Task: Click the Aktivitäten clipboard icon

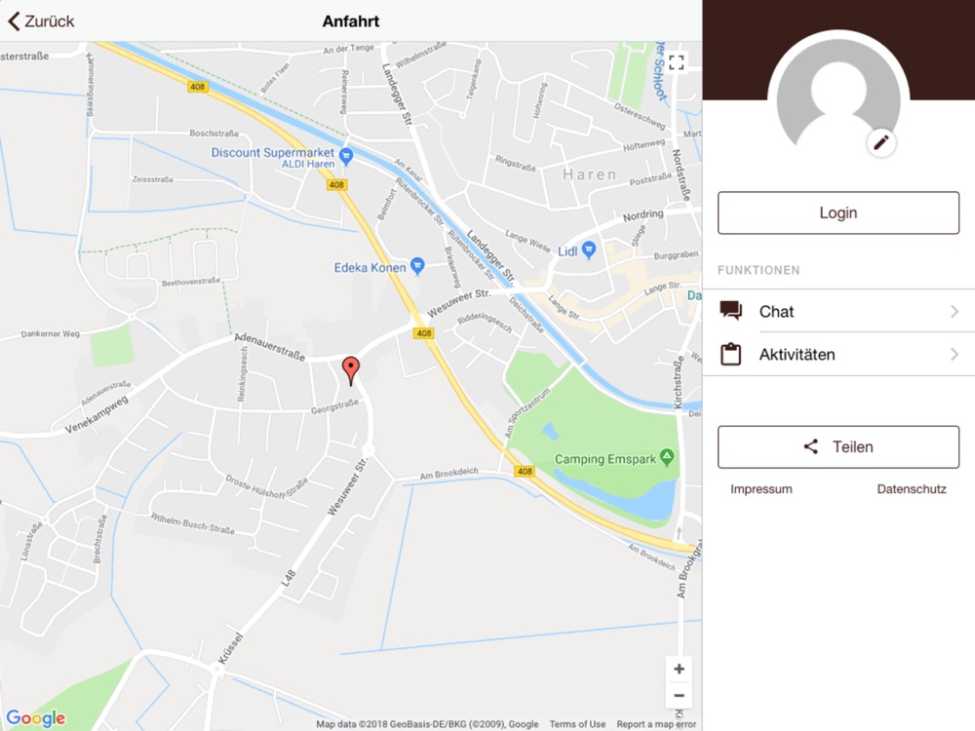Action: 730,354
